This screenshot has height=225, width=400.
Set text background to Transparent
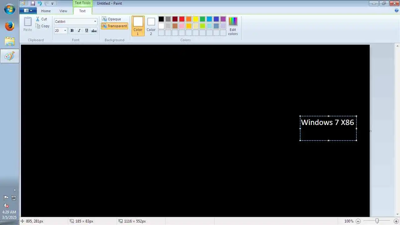(x=114, y=26)
